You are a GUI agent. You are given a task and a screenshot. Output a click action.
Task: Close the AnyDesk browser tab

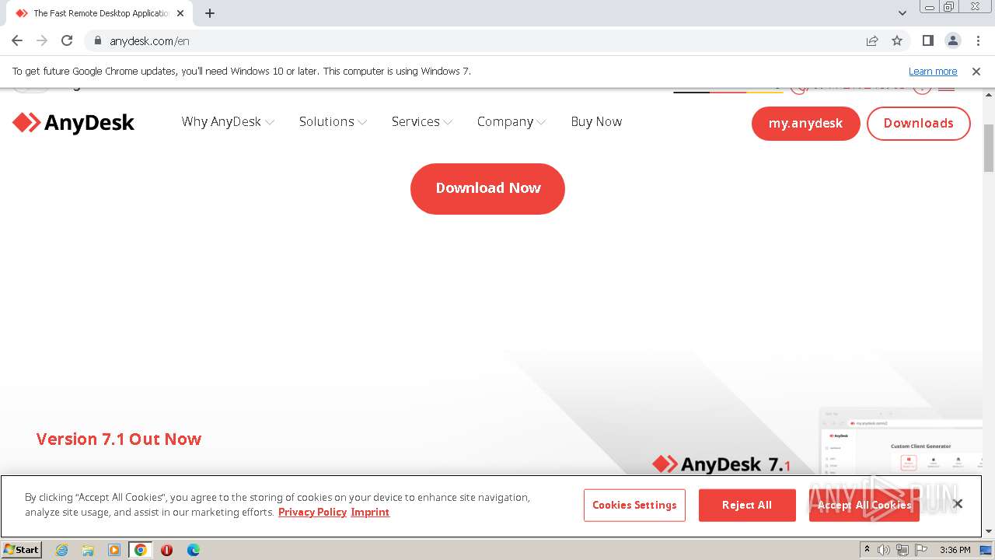click(181, 13)
